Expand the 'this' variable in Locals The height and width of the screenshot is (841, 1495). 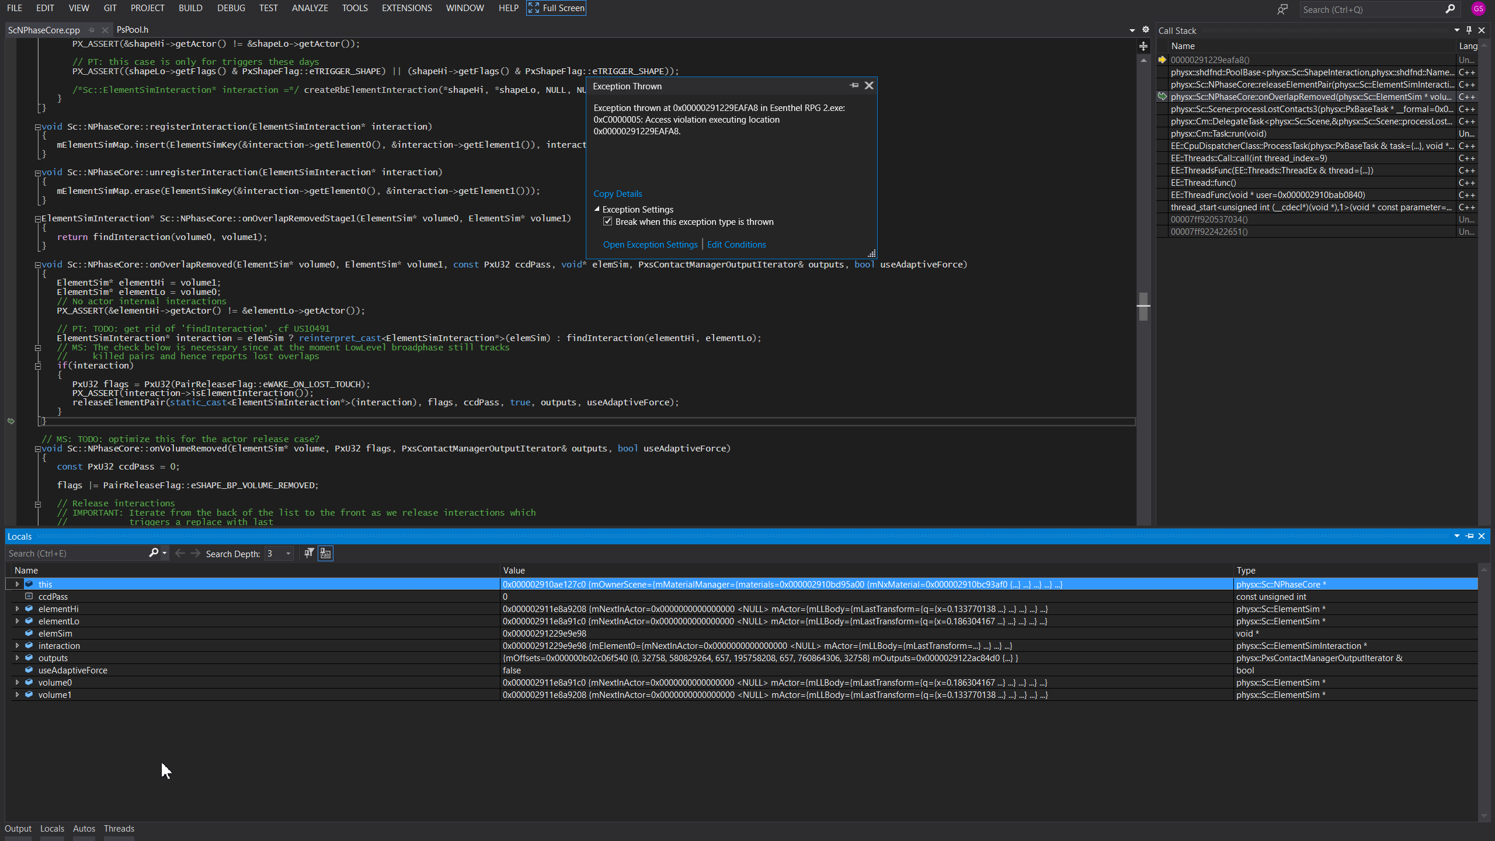(17, 584)
